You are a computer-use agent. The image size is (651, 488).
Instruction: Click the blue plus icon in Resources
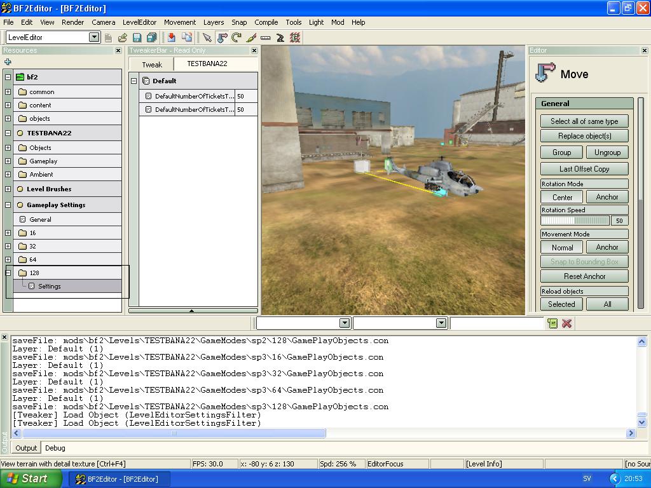tap(8, 62)
